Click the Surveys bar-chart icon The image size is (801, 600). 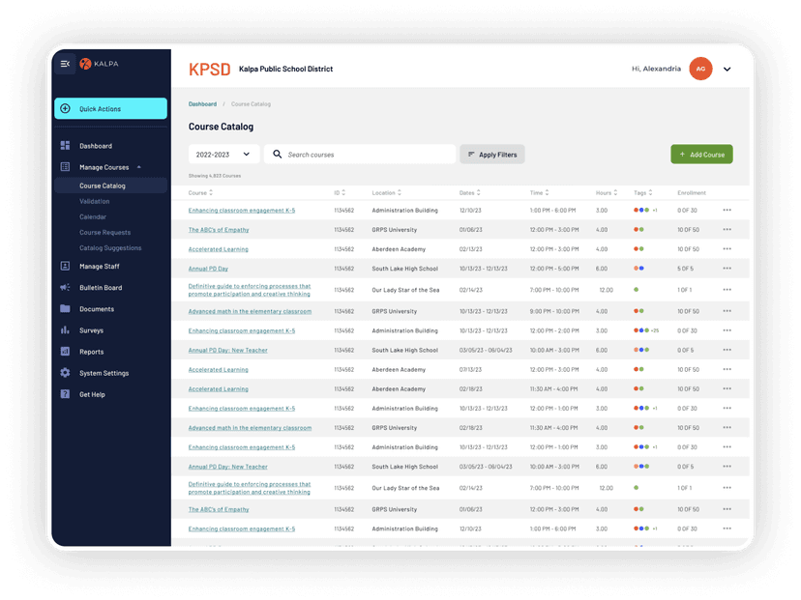click(x=65, y=329)
